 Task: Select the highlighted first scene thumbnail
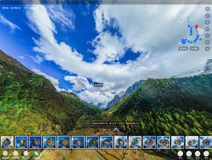[x=7, y=142]
